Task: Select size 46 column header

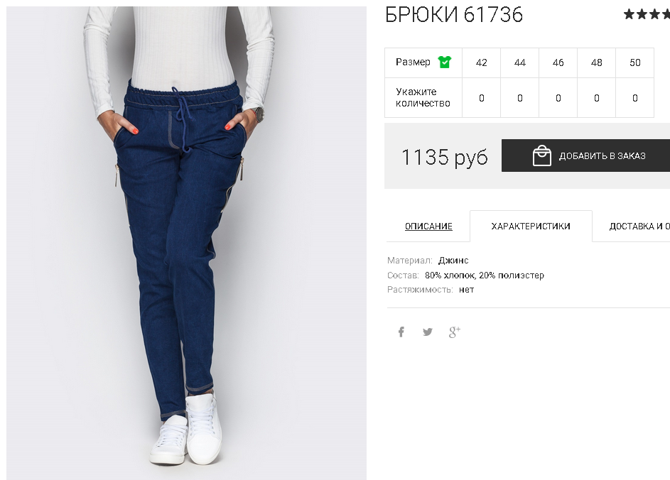Action: coord(558,62)
